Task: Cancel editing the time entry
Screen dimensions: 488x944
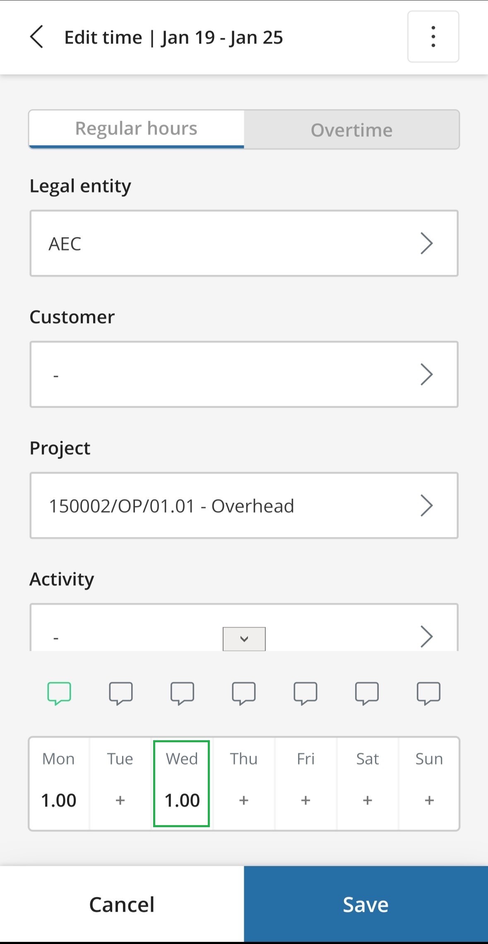Action: point(122,904)
